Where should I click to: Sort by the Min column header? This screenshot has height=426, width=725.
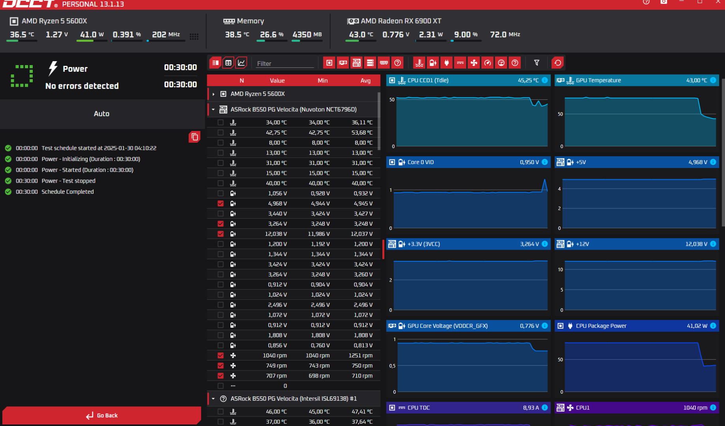[323, 80]
